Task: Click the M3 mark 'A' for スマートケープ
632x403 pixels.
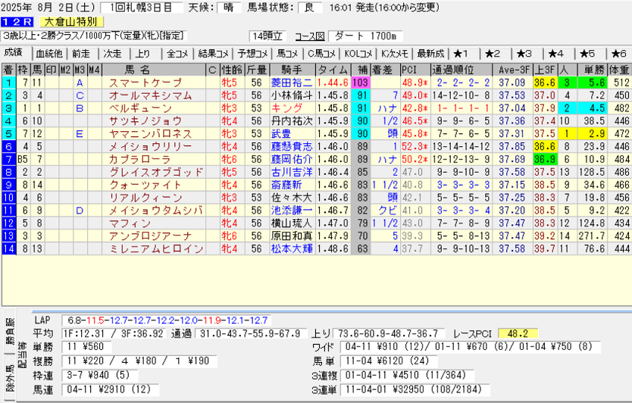Action: (x=79, y=83)
